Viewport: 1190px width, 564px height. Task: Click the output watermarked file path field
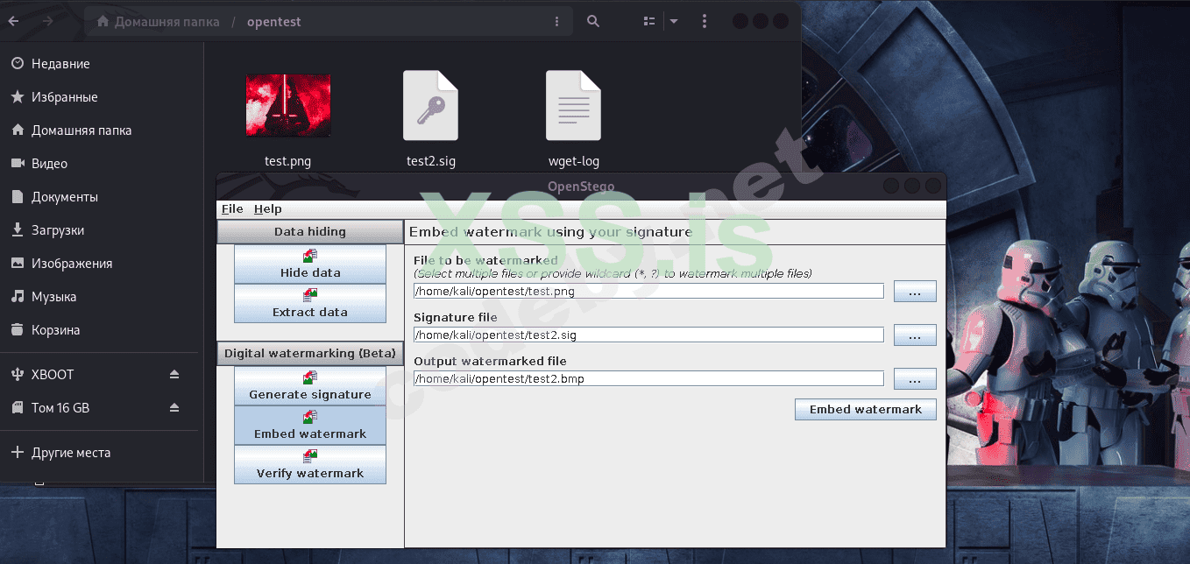[648, 378]
